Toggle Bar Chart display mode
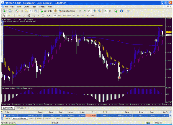This screenshot has width=173, height=125. 80,11
